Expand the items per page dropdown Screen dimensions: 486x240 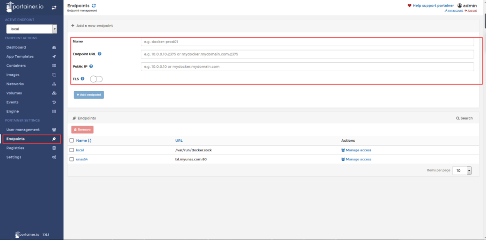point(462,171)
